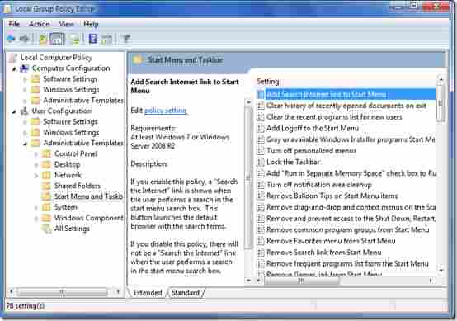Switch to the Standard tab
This screenshot has width=457, height=321.
click(186, 293)
